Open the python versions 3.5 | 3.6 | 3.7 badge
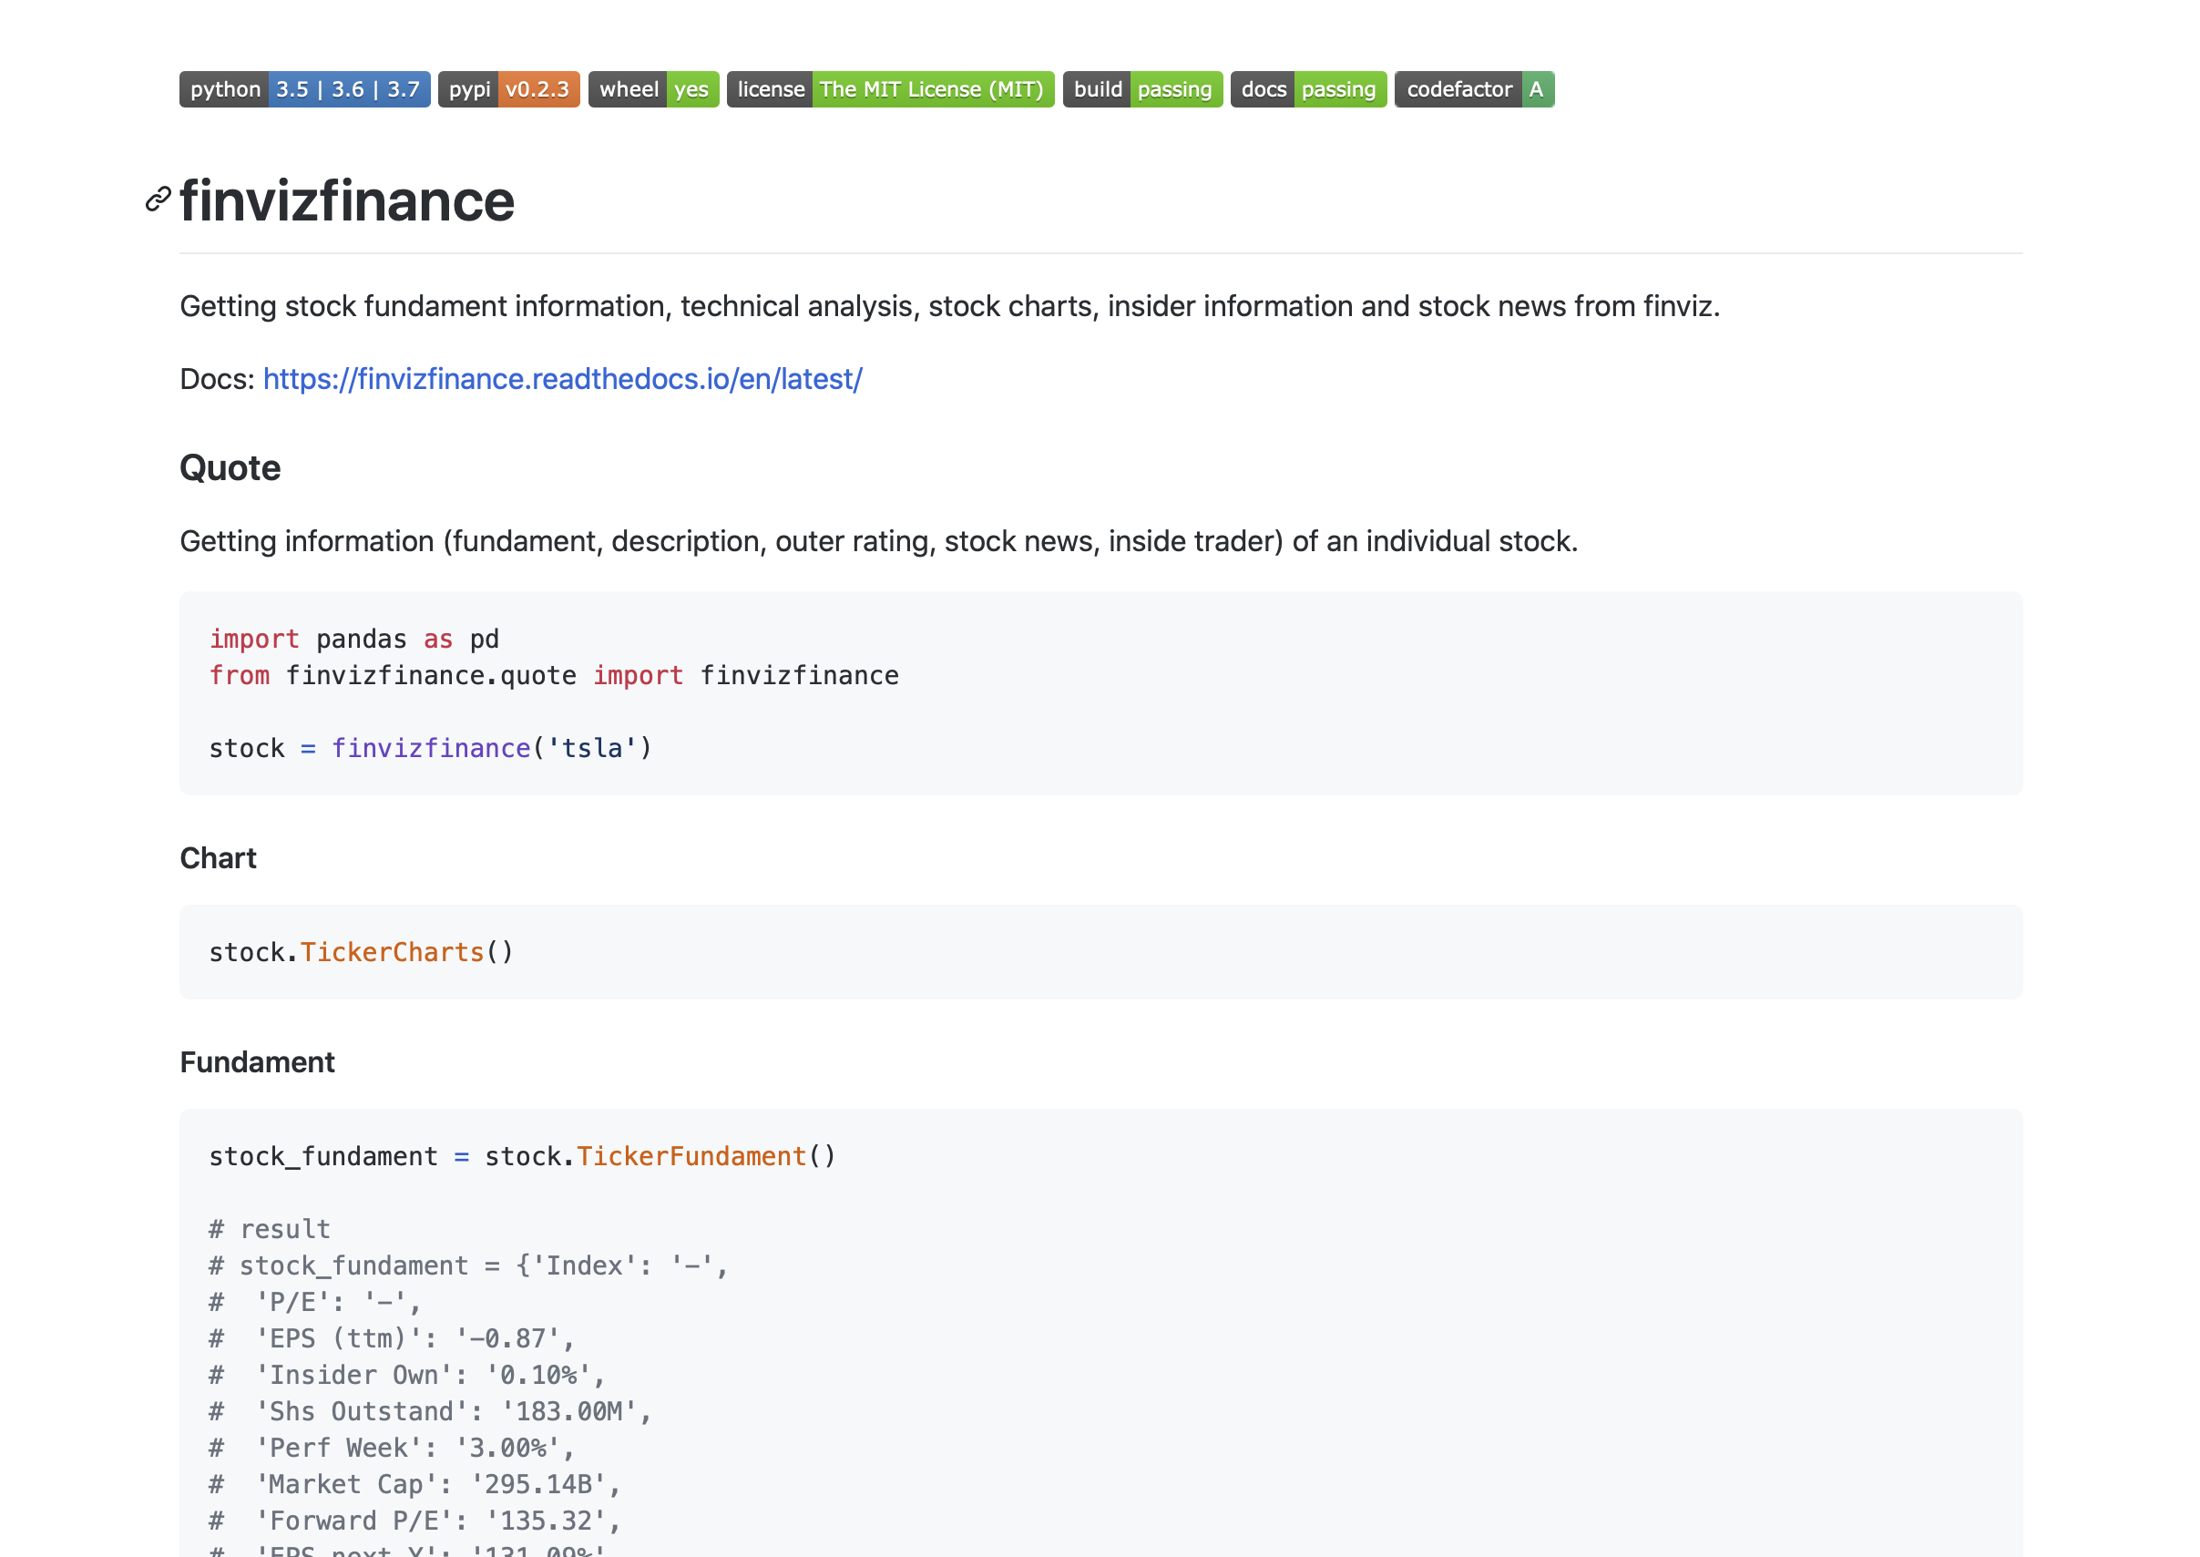Image resolution: width=2200 pixels, height=1557 pixels. click(305, 89)
